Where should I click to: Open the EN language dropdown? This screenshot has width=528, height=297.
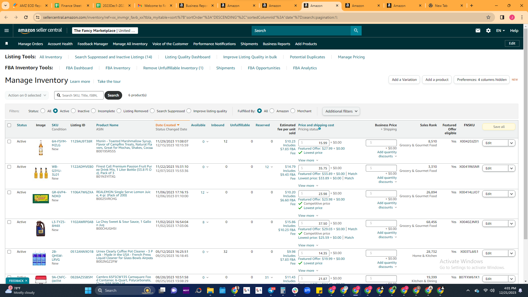click(501, 31)
